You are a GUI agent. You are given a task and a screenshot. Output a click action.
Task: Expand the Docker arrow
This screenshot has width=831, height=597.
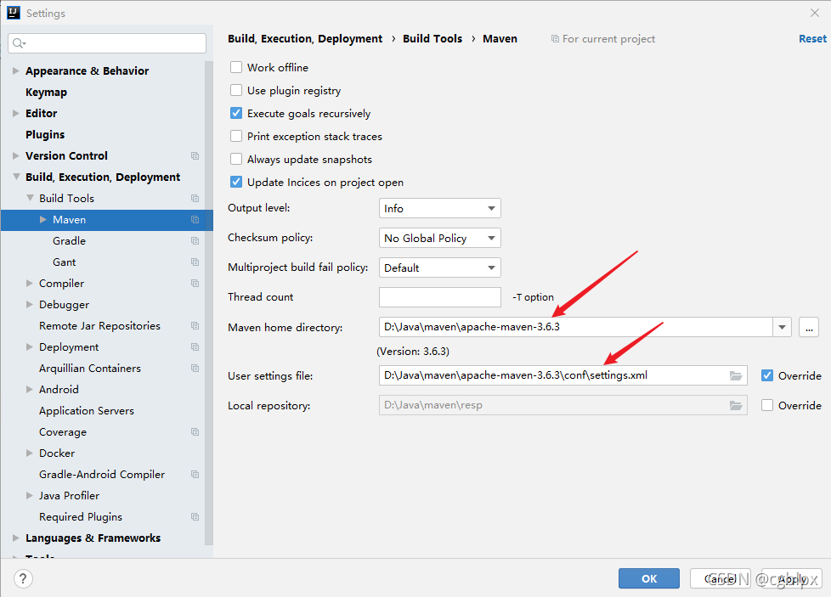pyautogui.click(x=30, y=453)
